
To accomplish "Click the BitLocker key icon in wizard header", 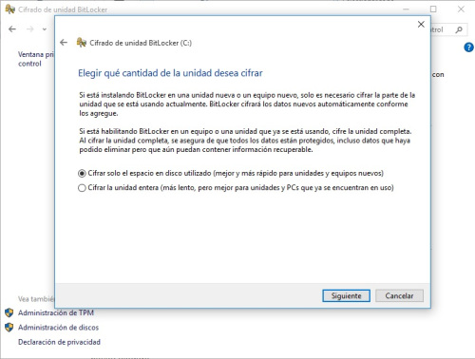I will (x=82, y=43).
